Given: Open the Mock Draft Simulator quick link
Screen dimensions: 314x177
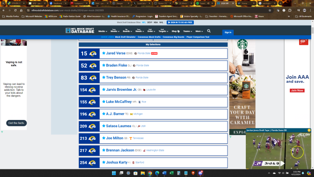Looking at the screenshot, I should [125, 37].
